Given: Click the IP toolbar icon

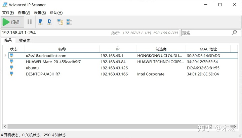Looking at the screenshot, I should coord(40,22).
